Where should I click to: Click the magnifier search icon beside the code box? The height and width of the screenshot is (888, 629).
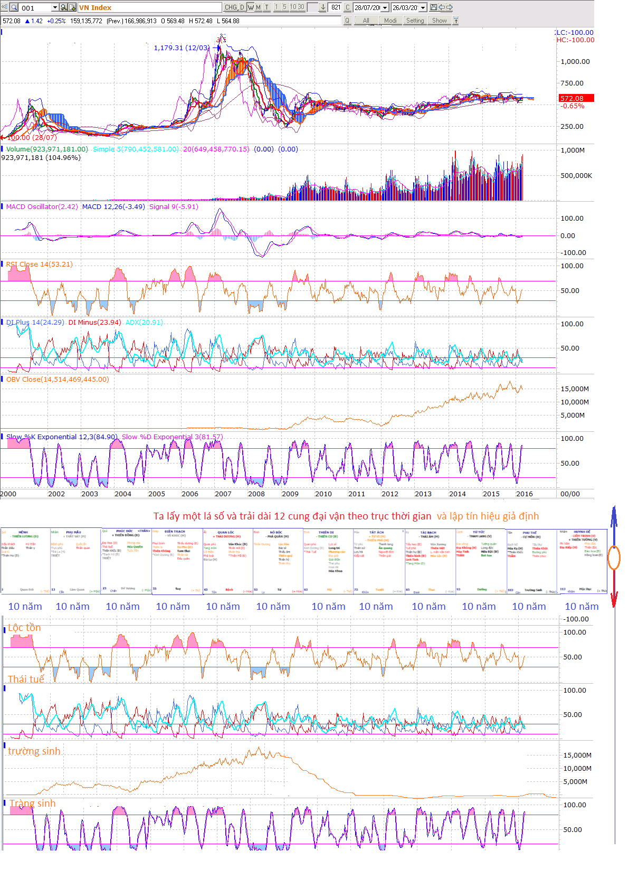[14, 7]
